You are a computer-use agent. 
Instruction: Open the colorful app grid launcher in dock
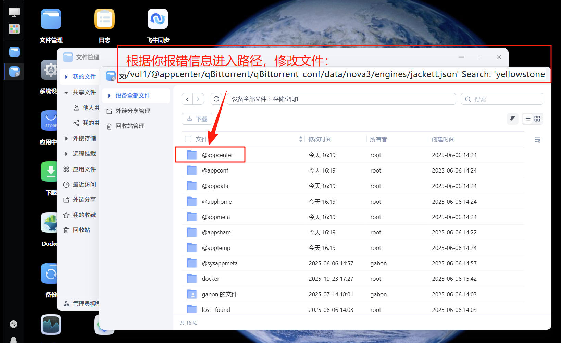coord(14,29)
